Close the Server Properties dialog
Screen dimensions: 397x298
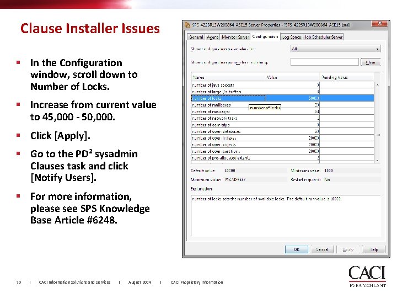point(380,24)
